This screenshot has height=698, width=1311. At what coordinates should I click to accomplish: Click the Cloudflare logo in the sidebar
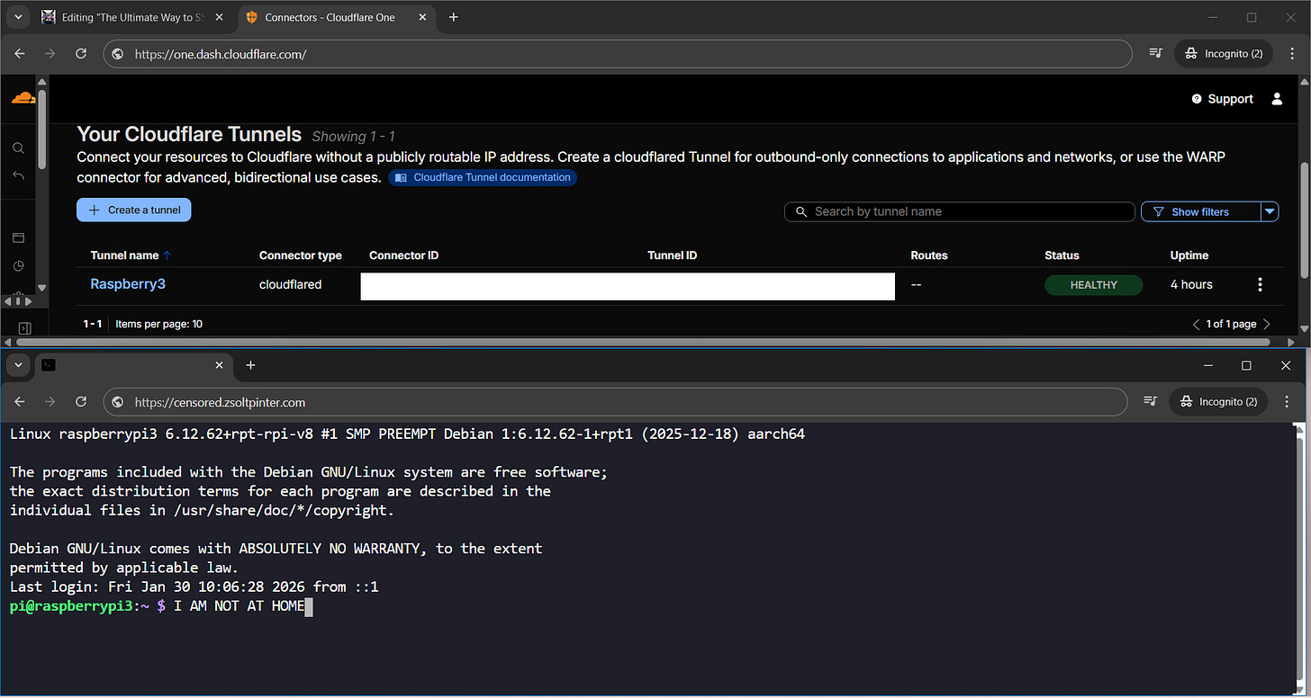click(x=23, y=97)
